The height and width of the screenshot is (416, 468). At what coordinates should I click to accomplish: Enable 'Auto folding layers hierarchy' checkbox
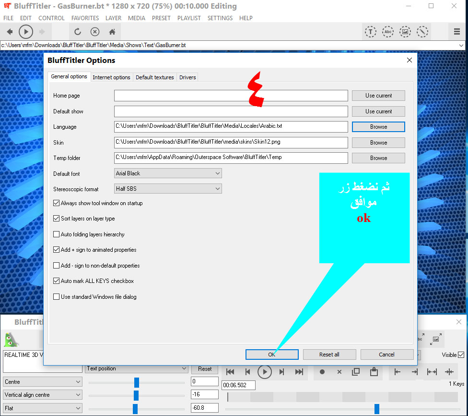click(56, 234)
